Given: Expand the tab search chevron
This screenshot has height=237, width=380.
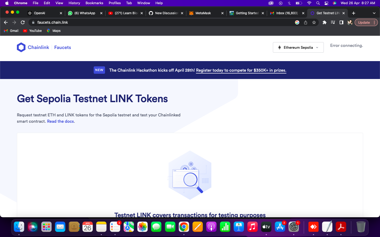Looking at the screenshot, I should click(374, 13).
